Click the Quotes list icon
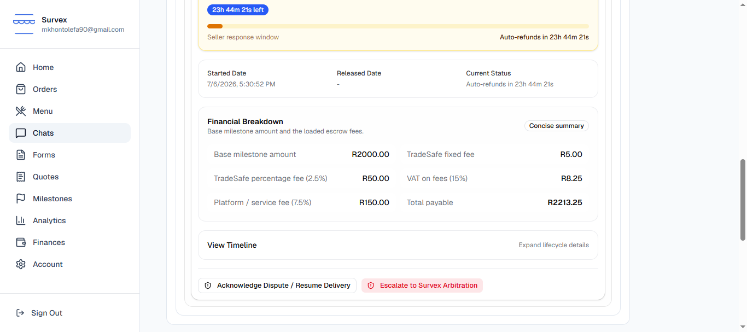 [x=21, y=177]
